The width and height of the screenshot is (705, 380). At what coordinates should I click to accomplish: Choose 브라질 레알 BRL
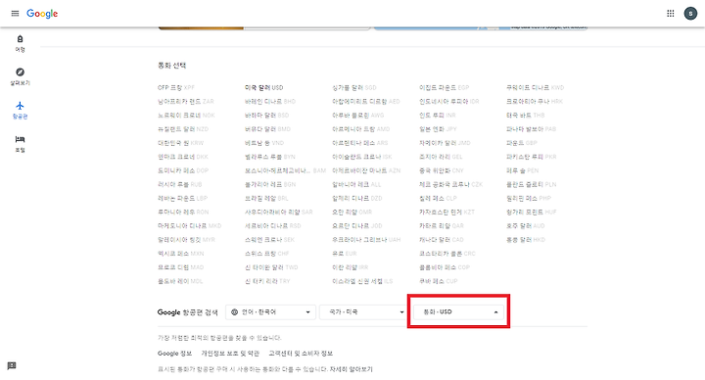266,198
